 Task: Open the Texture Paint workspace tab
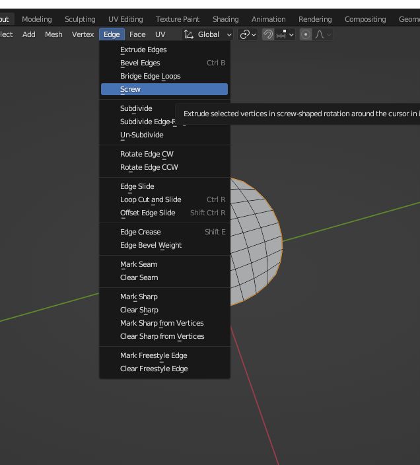pos(178,19)
